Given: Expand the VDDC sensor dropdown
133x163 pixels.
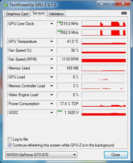Looking at the screenshot, I should point(51,113).
